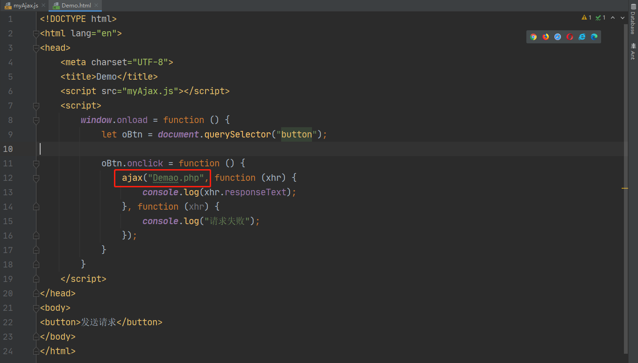Click the yellow warning count indicator
Screen dimensions: 638x363
(x=587, y=18)
